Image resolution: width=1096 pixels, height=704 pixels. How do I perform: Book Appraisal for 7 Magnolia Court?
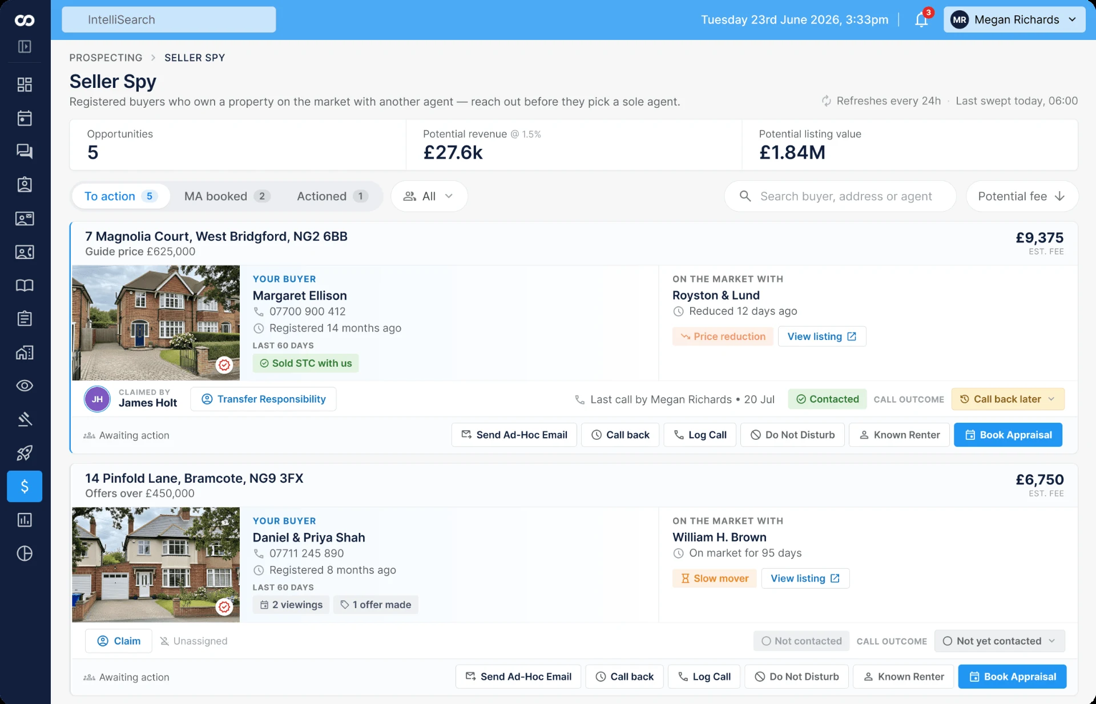[1008, 435]
